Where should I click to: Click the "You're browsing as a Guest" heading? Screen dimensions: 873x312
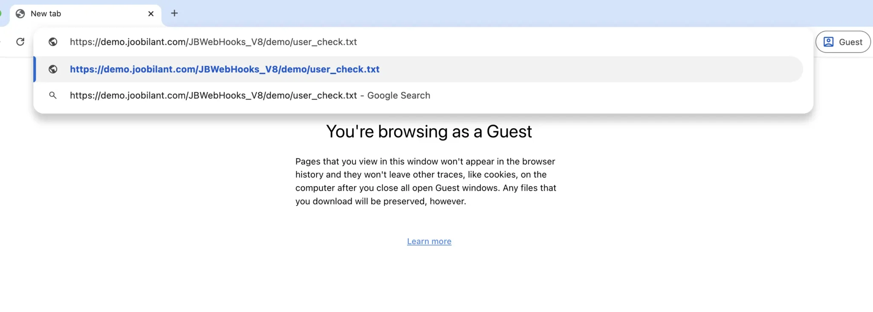[429, 132]
